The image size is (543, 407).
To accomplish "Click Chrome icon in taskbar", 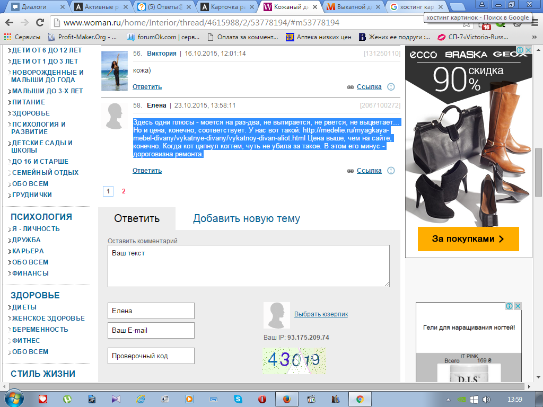I will pyautogui.click(x=360, y=400).
